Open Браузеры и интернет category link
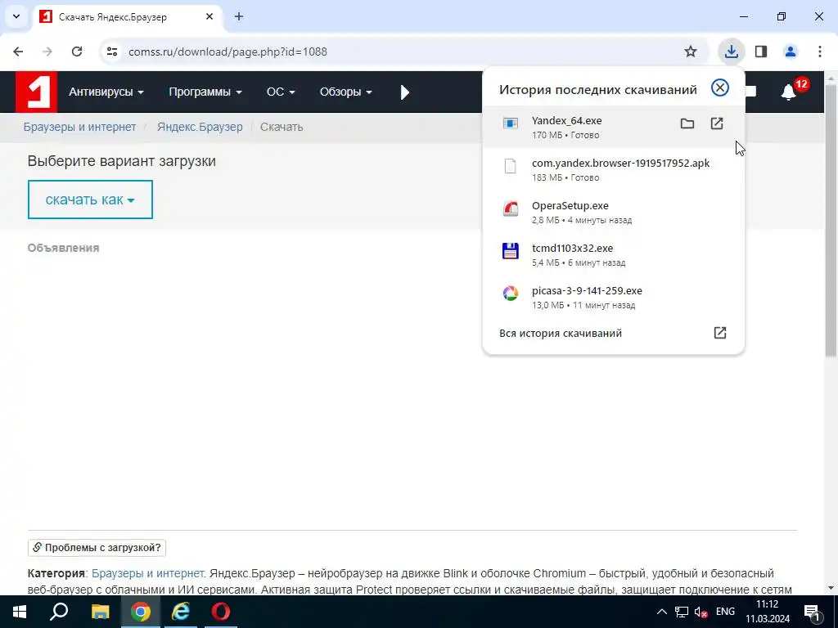Viewport: 838px width, 628px height. (149, 573)
